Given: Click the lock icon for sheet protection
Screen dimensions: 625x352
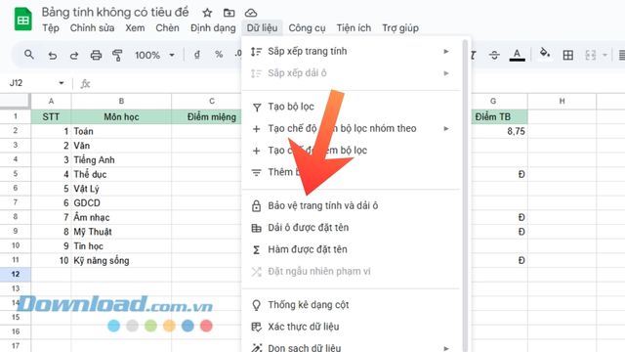Looking at the screenshot, I should [256, 206].
